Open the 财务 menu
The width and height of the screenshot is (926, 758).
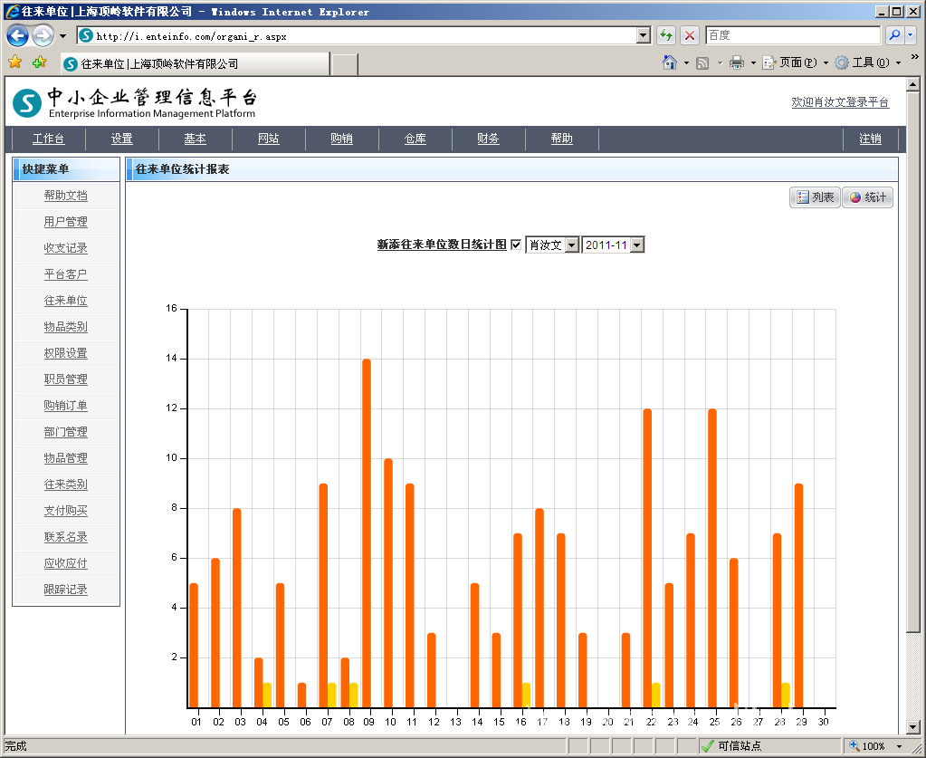click(489, 139)
